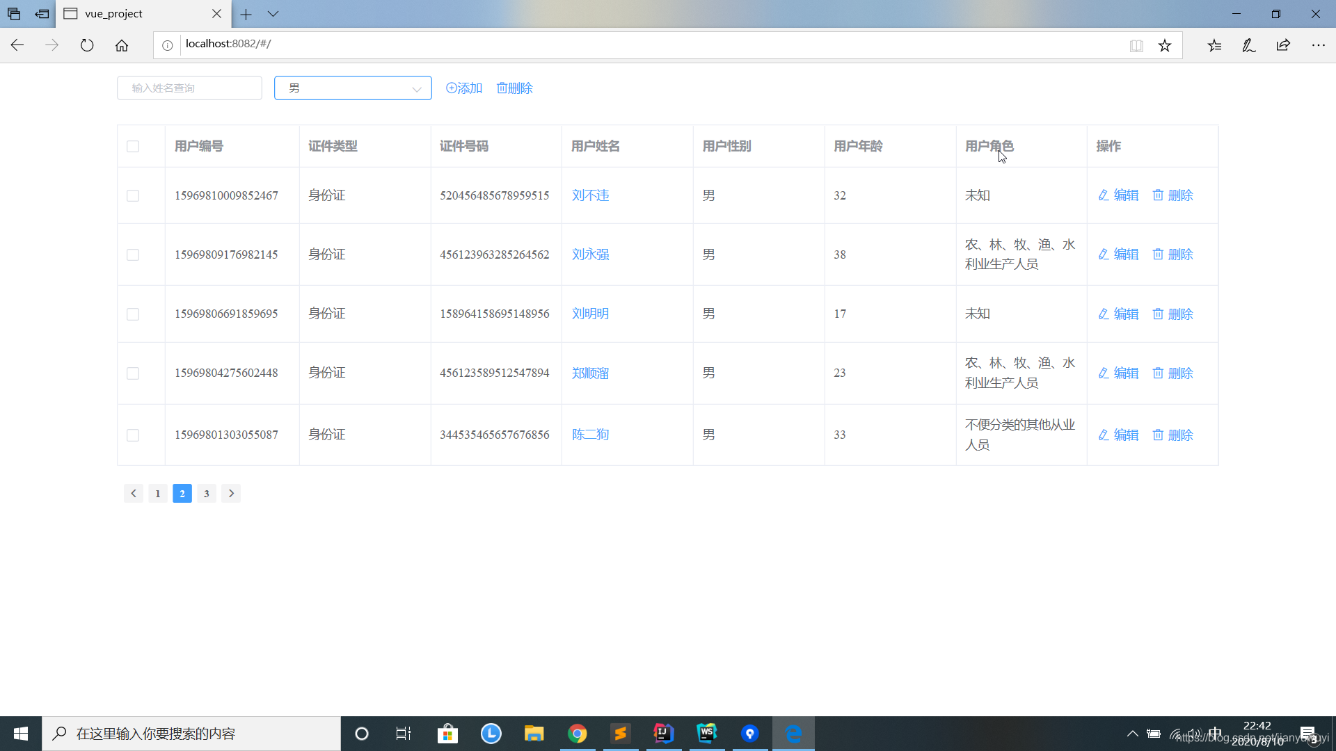Check the row checkbox for 陈二狗
The image size is (1336, 751).
133,435
